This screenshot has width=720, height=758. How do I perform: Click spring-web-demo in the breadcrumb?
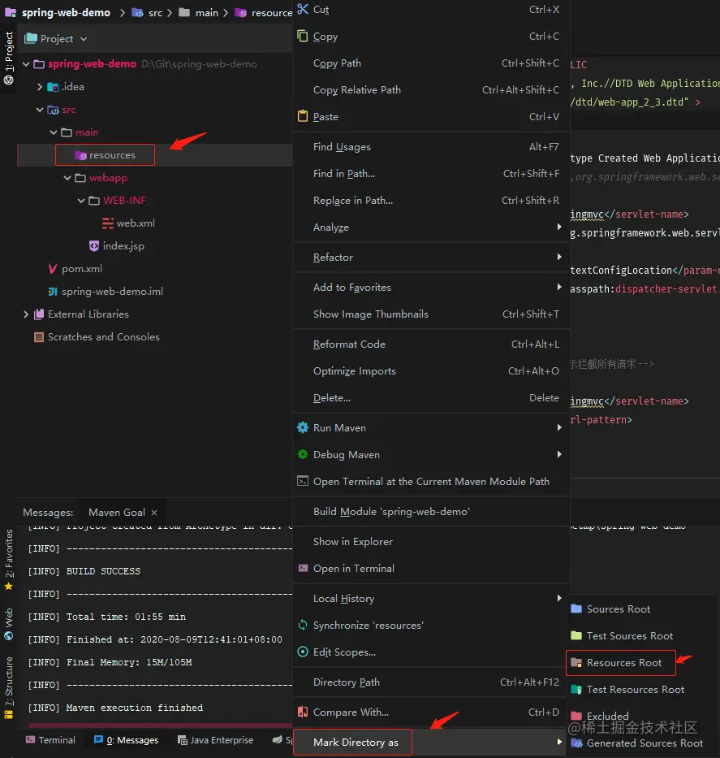click(x=58, y=12)
